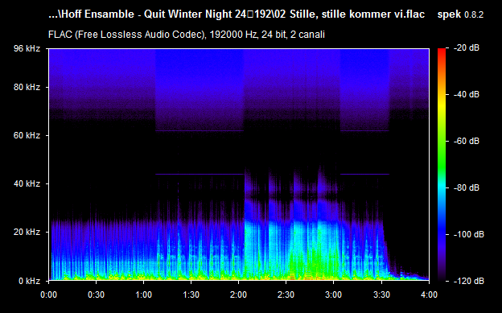Click the 96 kHz frequency axis label
The width and height of the screenshot is (502, 313).
[27, 49]
